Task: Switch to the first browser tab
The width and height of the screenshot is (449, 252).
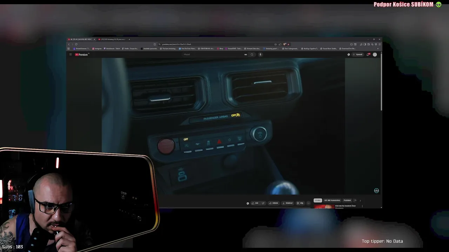Action: click(81, 39)
